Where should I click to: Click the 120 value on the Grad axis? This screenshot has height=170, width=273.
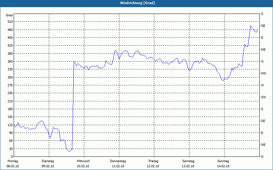tap(10, 125)
